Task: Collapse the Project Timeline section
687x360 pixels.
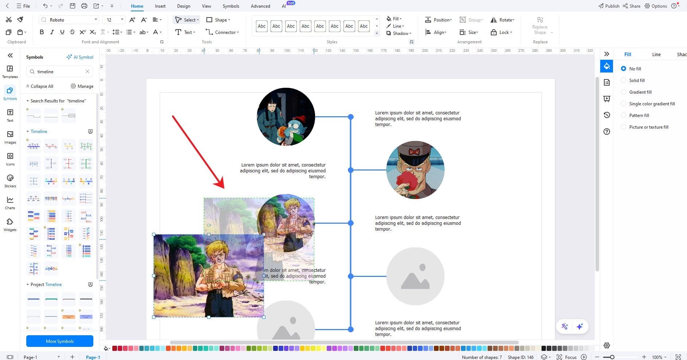Action: click(28, 285)
